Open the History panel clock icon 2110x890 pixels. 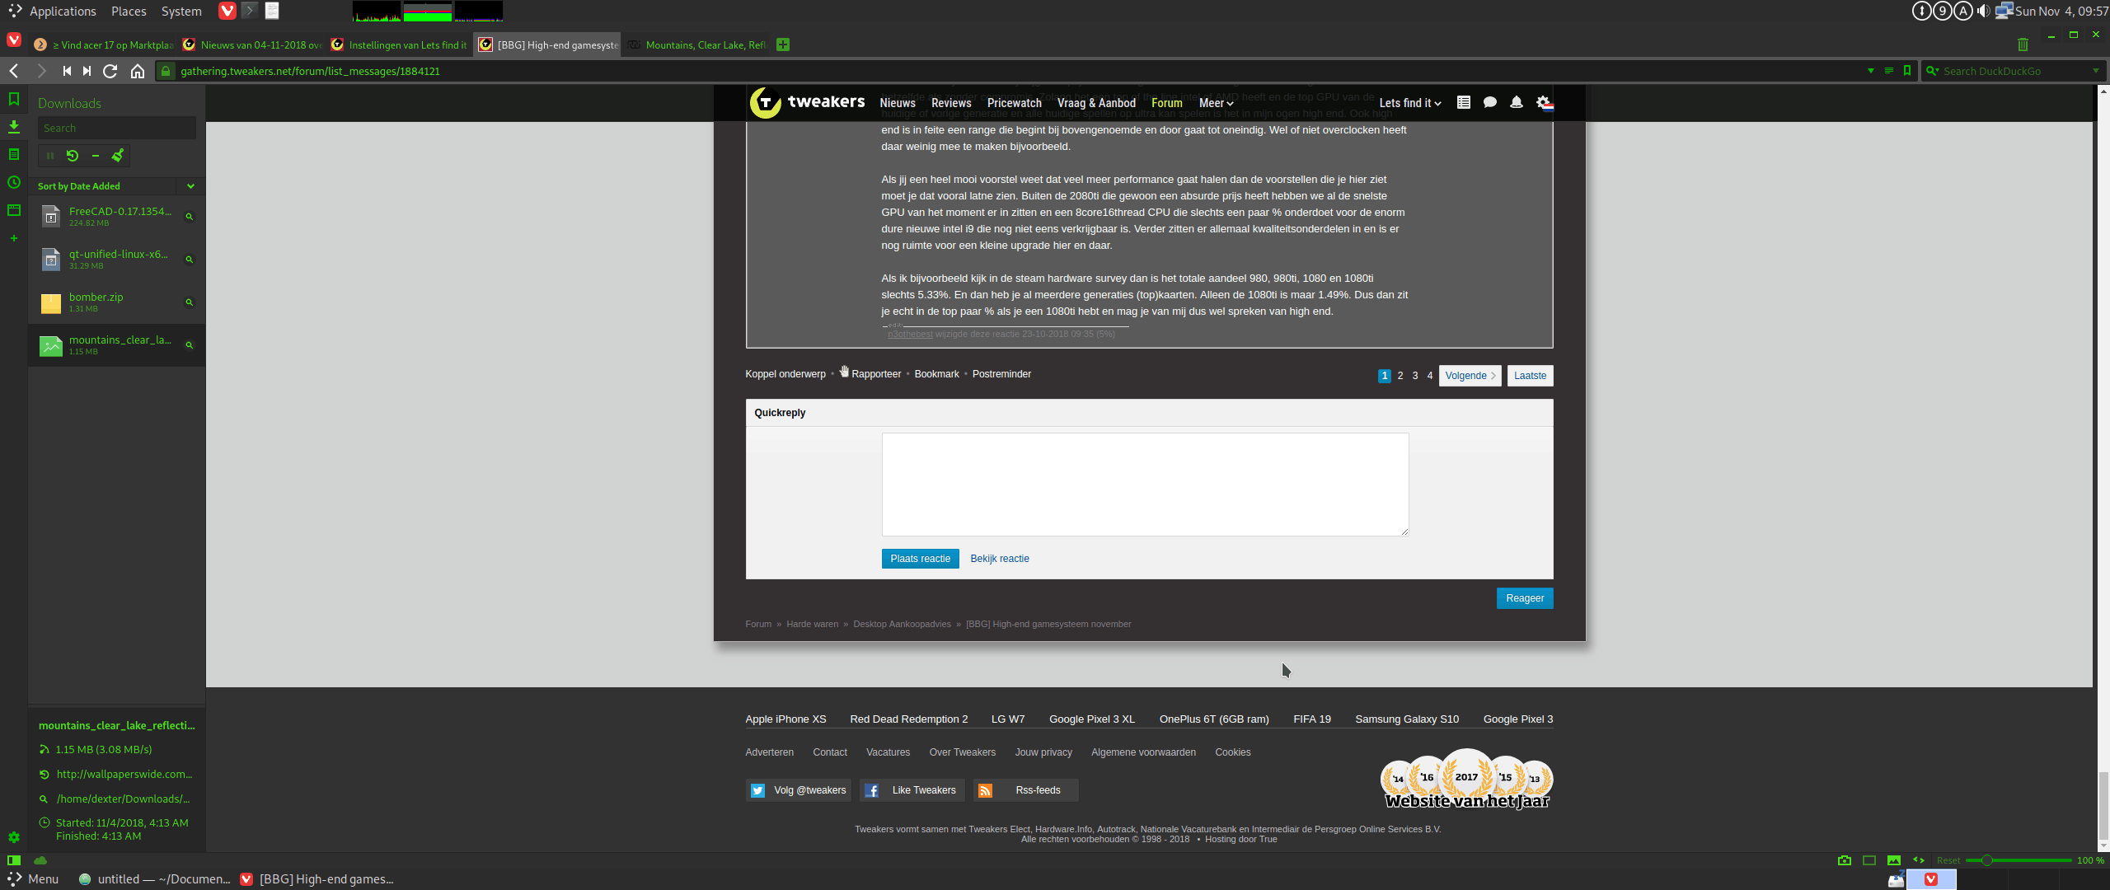point(14,183)
